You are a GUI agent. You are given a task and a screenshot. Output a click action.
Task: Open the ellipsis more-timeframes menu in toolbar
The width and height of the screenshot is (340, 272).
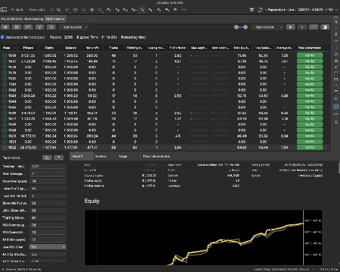point(184,10)
